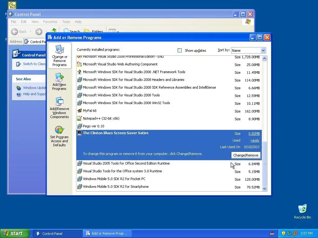Click the Folders toolbar button in Control Panel
Viewport: 318px width, 238px height.
coord(93,31)
